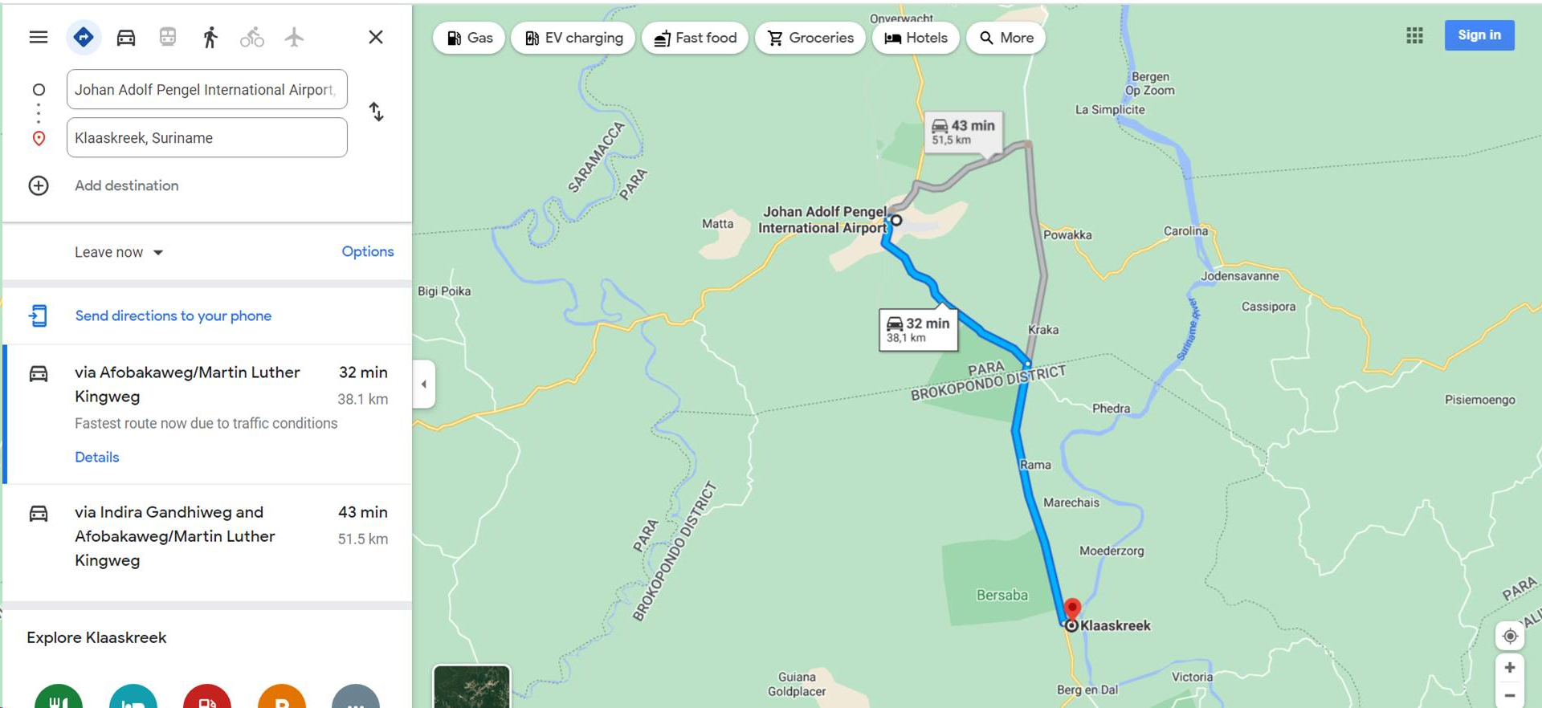Select driving travel mode icon
Viewport: 1542px width, 708px height.
126,37
